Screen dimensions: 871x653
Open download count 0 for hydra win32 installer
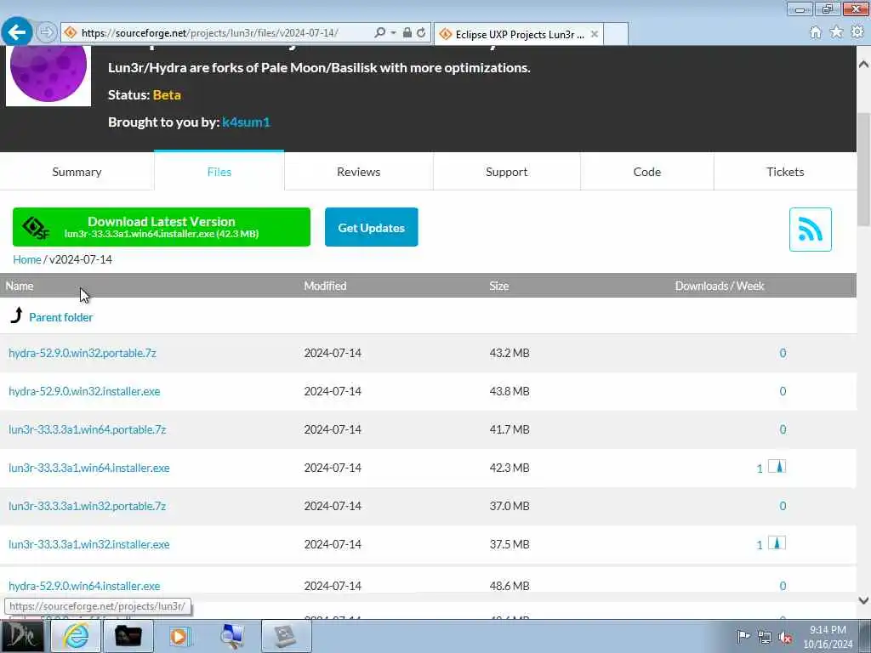[x=783, y=391]
